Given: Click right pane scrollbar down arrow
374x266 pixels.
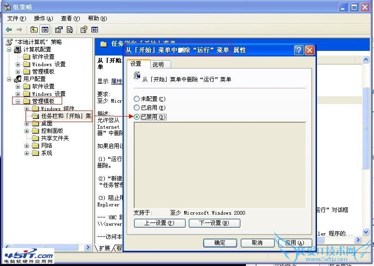Looking at the screenshot, I should [x=366, y=232].
